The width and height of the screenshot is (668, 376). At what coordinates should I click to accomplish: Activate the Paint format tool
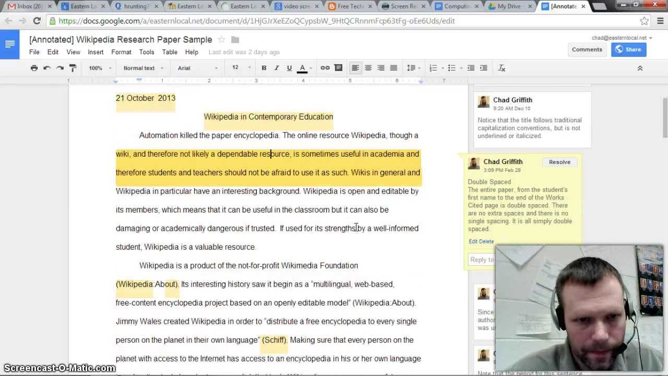pos(73,68)
